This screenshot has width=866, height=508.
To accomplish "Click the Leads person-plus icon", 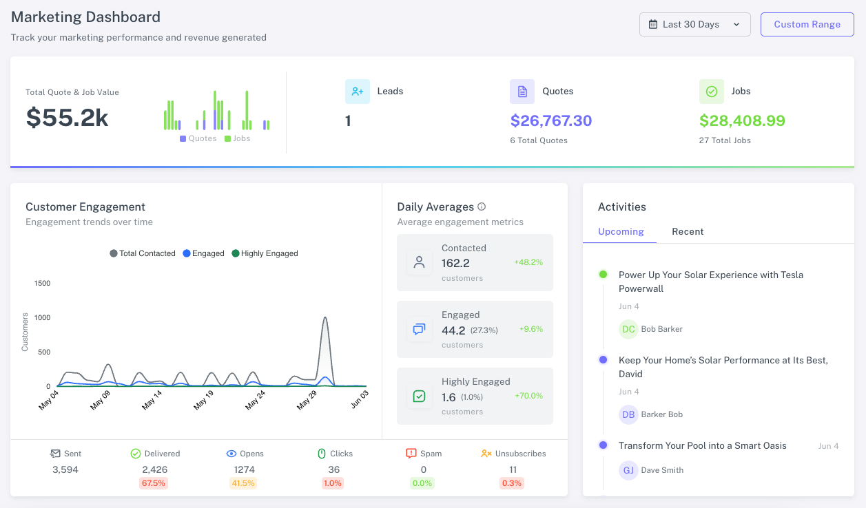I will point(358,92).
